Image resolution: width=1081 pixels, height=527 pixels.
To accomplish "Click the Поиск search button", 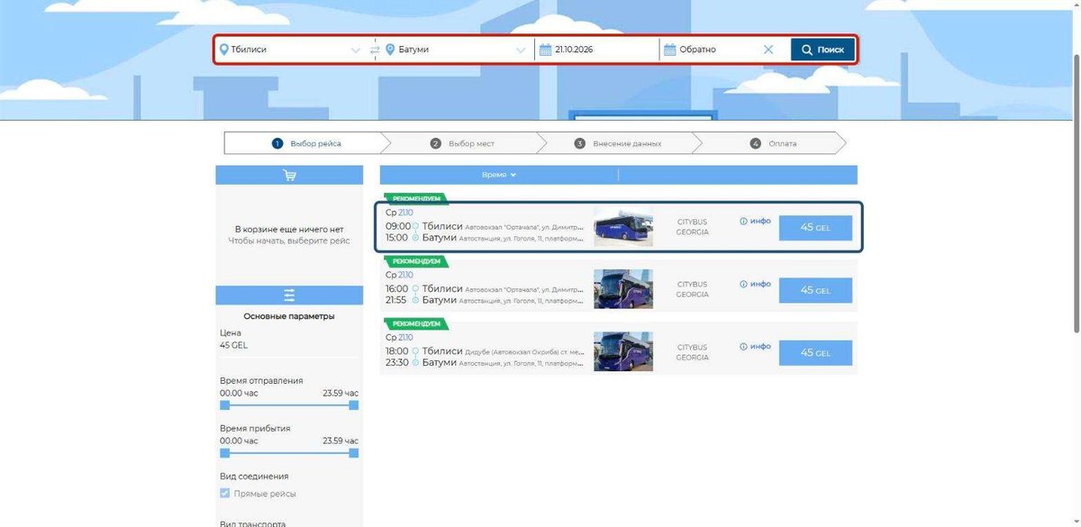I will 822,50.
